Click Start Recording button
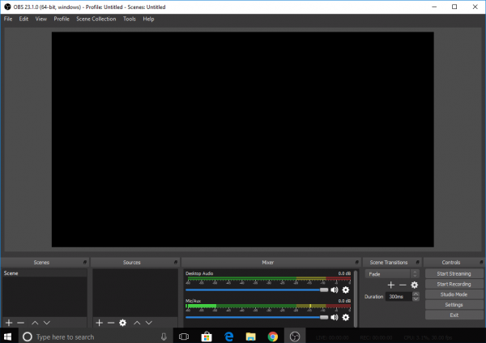 454,285
